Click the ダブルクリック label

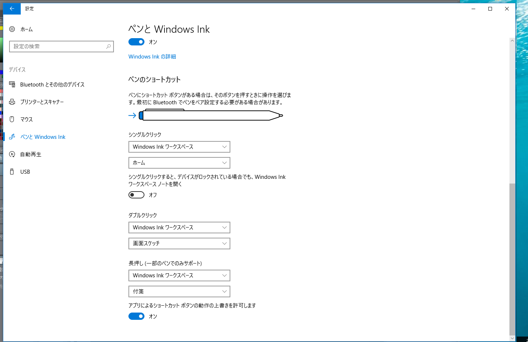(x=143, y=215)
